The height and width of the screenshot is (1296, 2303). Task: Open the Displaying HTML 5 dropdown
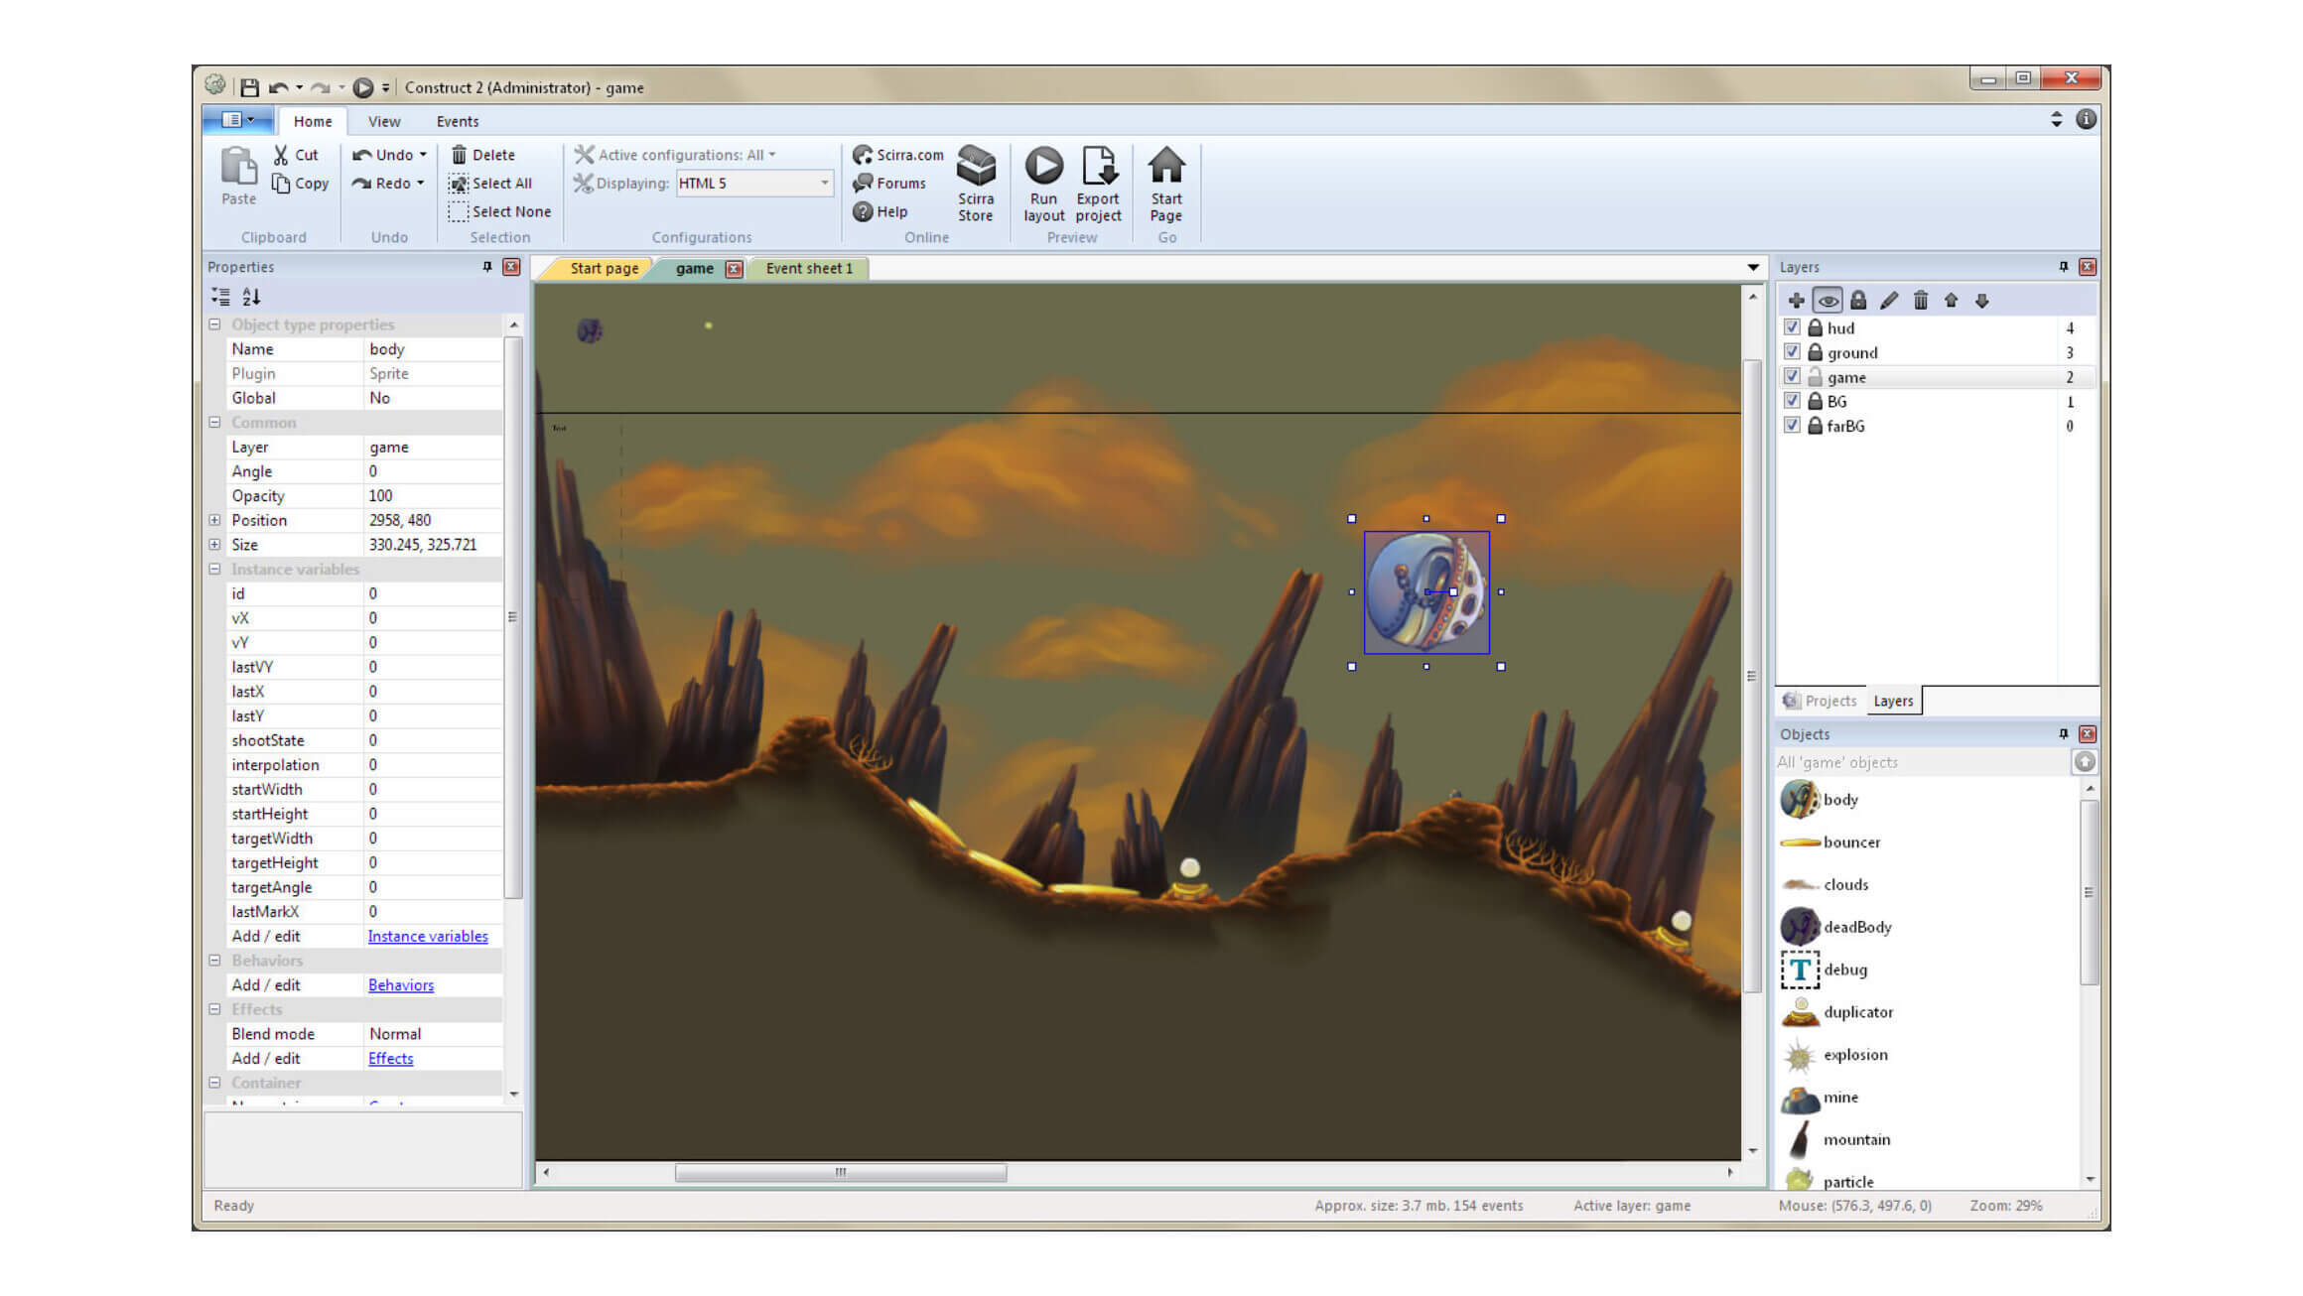pos(824,184)
